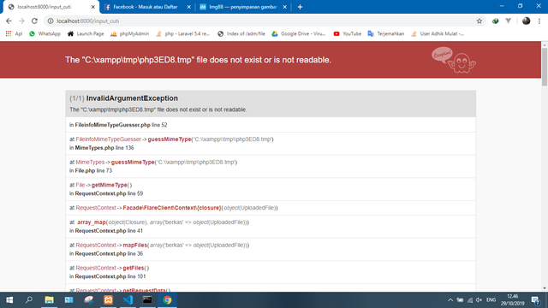Open the Launch Page bookmark
This screenshot has height=308, width=548.
coord(86,34)
